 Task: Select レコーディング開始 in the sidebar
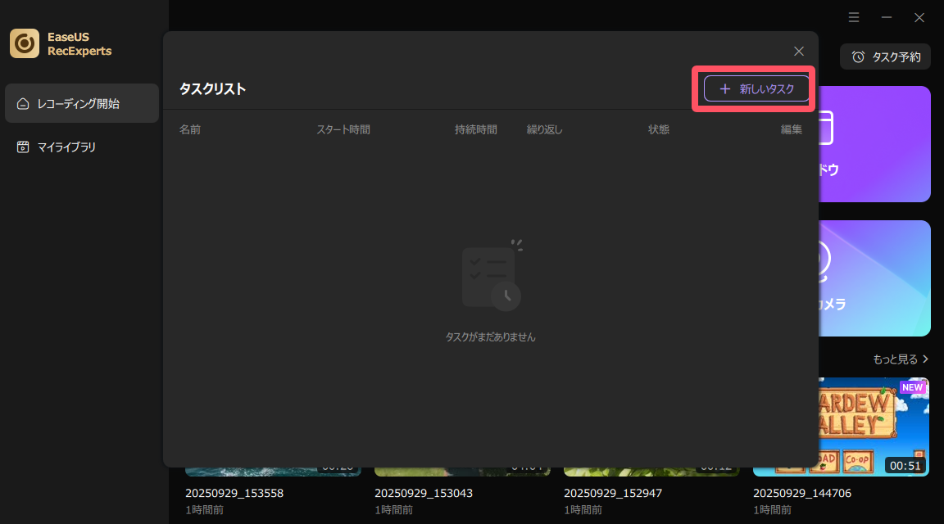click(x=82, y=103)
